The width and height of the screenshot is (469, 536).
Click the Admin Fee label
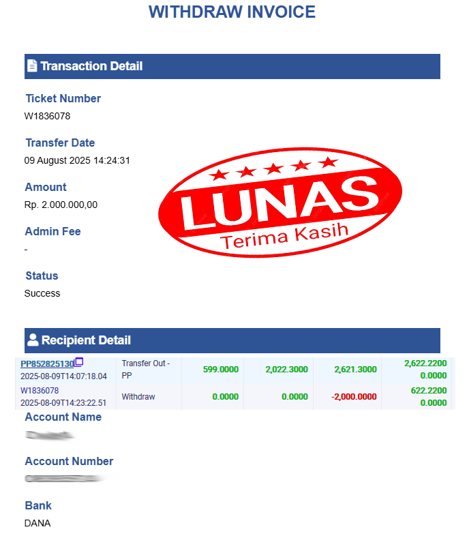coord(53,231)
